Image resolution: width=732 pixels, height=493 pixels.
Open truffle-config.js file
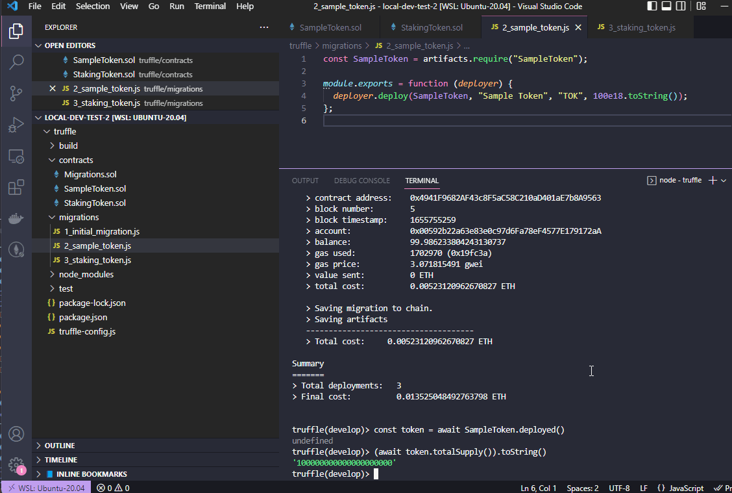tap(87, 331)
